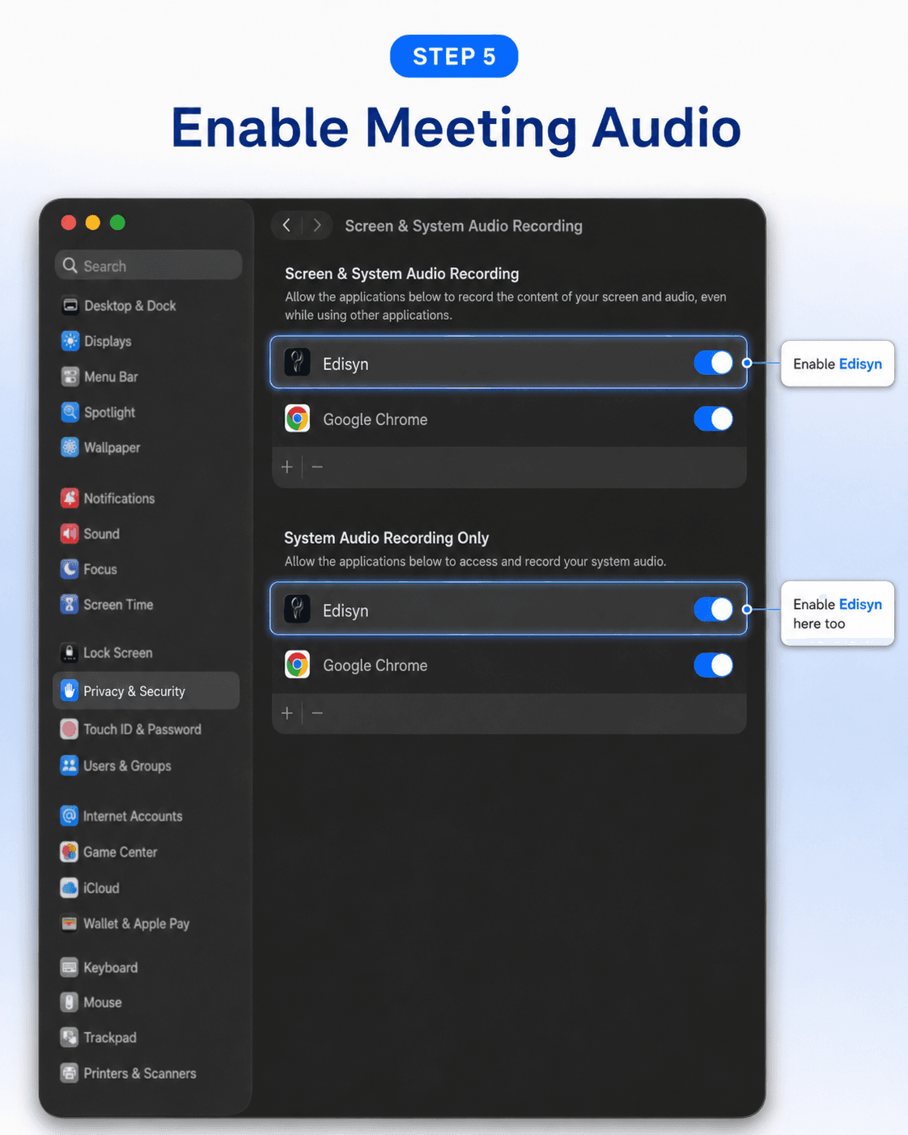
Task: Click Printers & Scanners icon
Action: pyautogui.click(x=70, y=1073)
